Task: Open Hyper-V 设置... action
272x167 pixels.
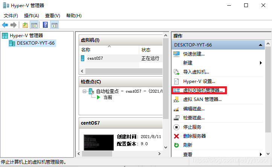Action: point(199,81)
